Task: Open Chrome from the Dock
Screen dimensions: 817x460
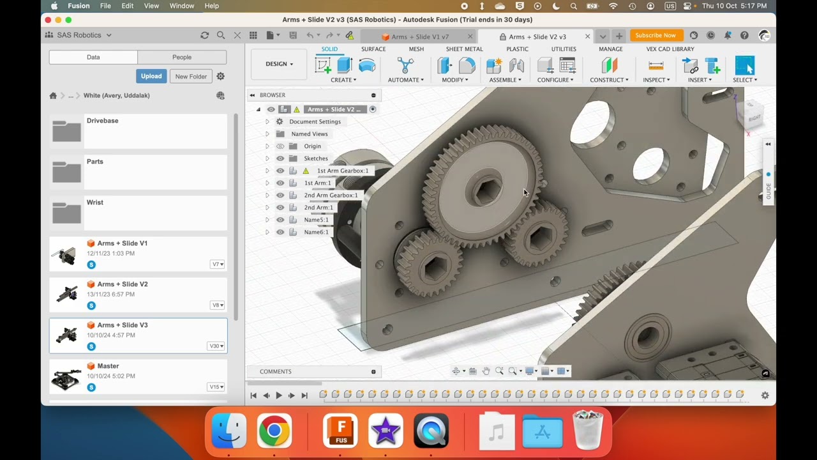Action: (x=274, y=431)
